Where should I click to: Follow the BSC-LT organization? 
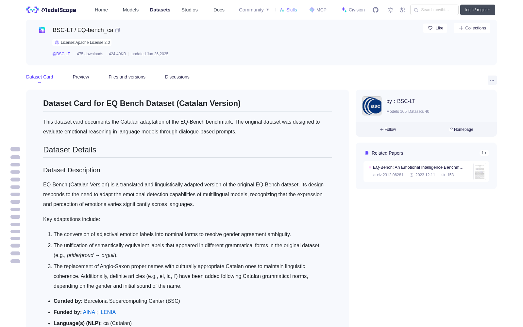(x=388, y=129)
